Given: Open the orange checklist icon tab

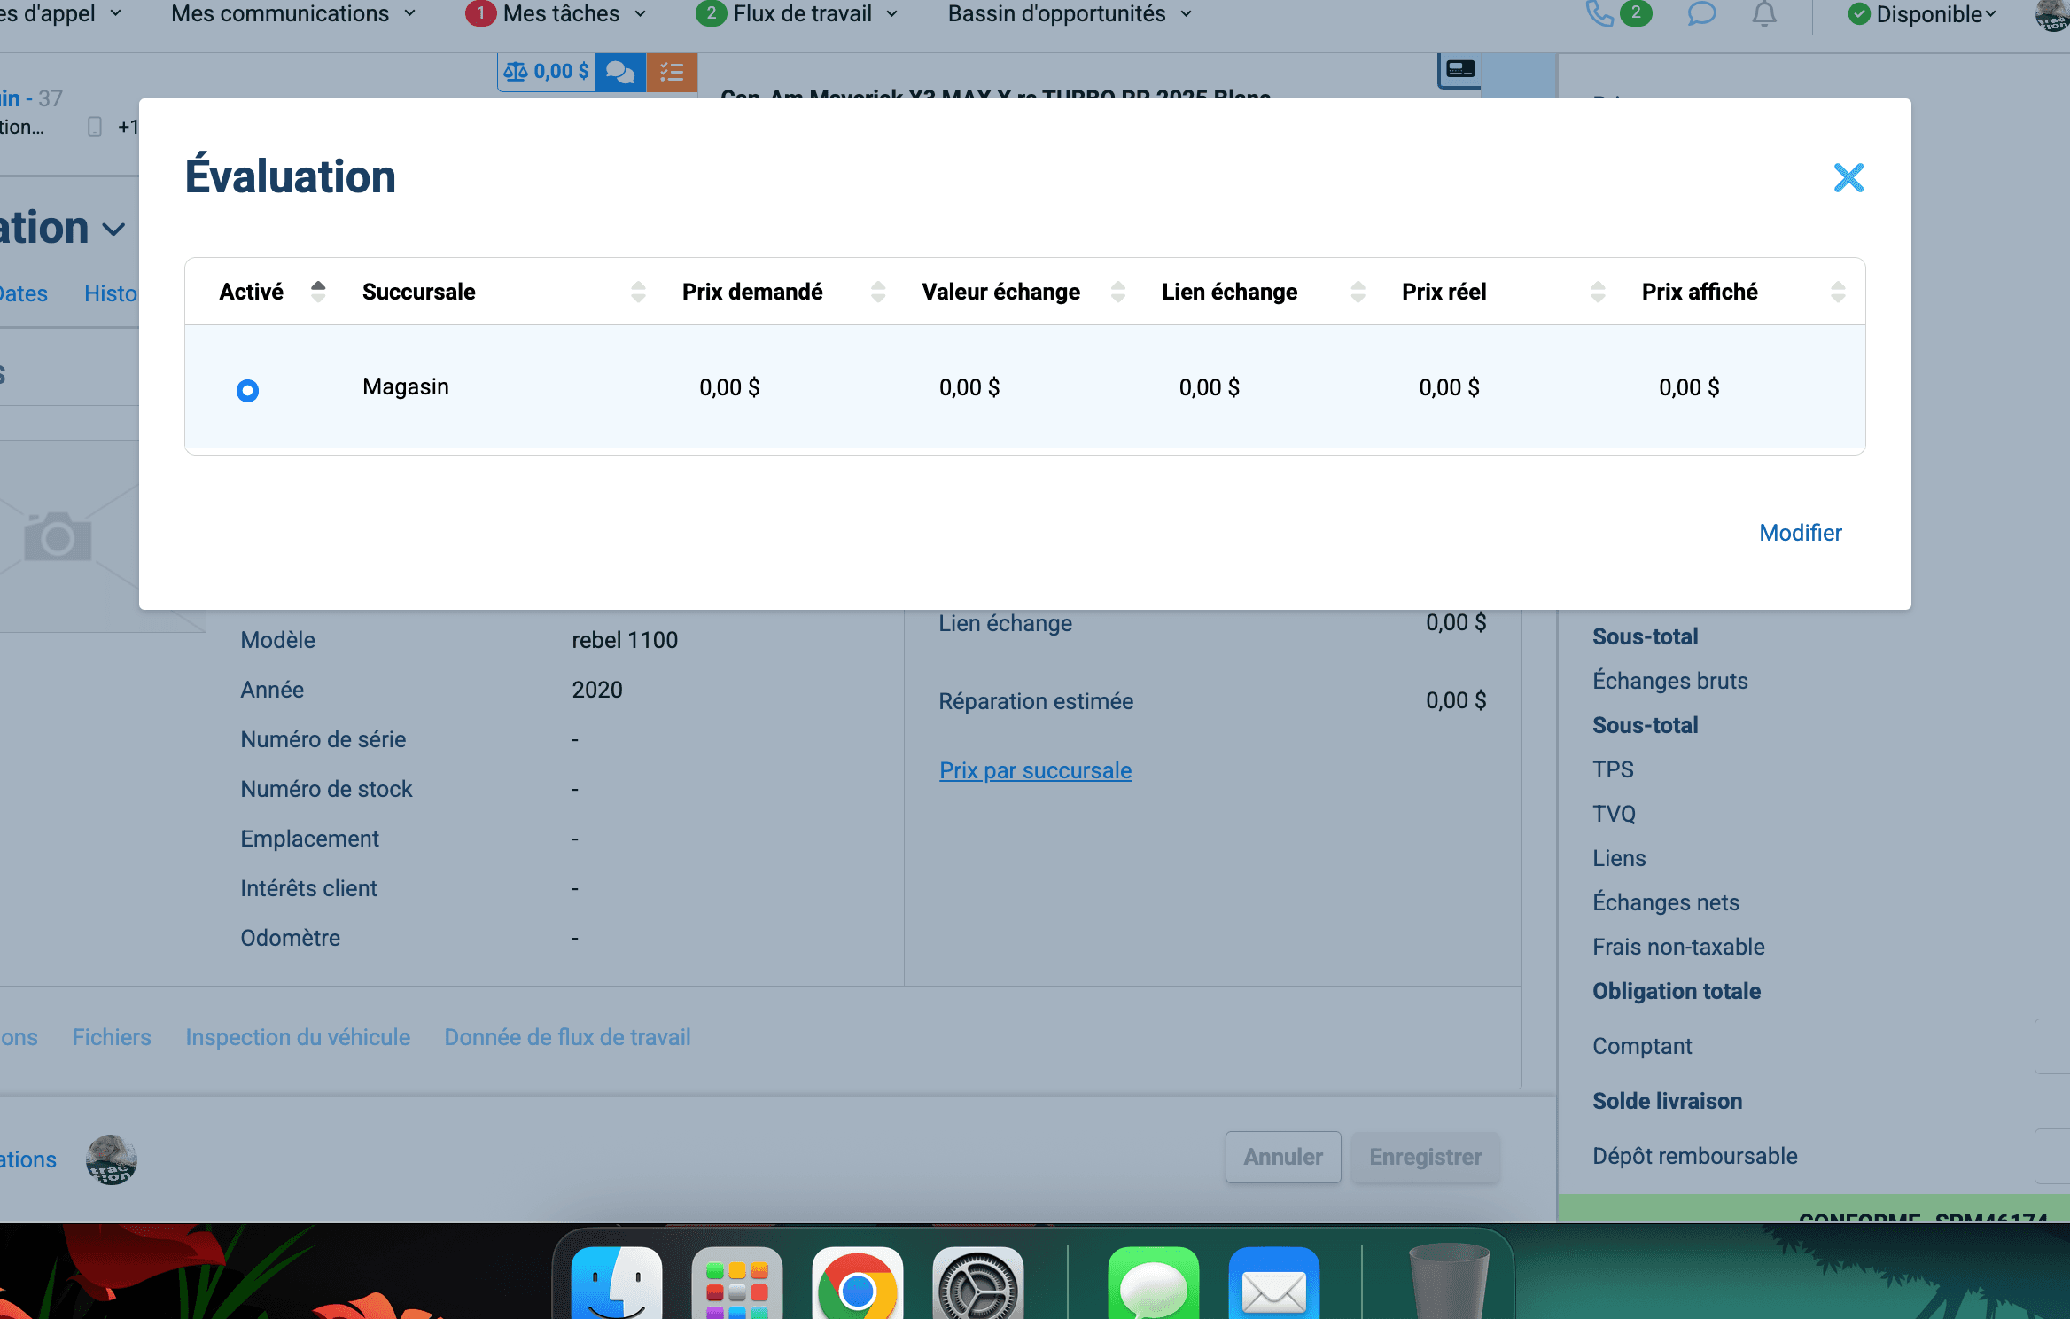Looking at the screenshot, I should [672, 72].
